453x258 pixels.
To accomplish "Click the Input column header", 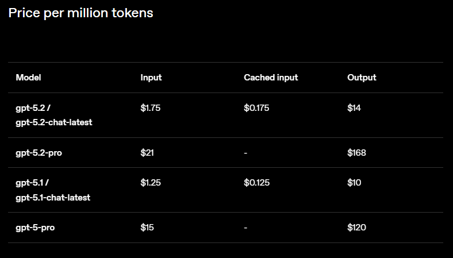I will tap(151, 78).
